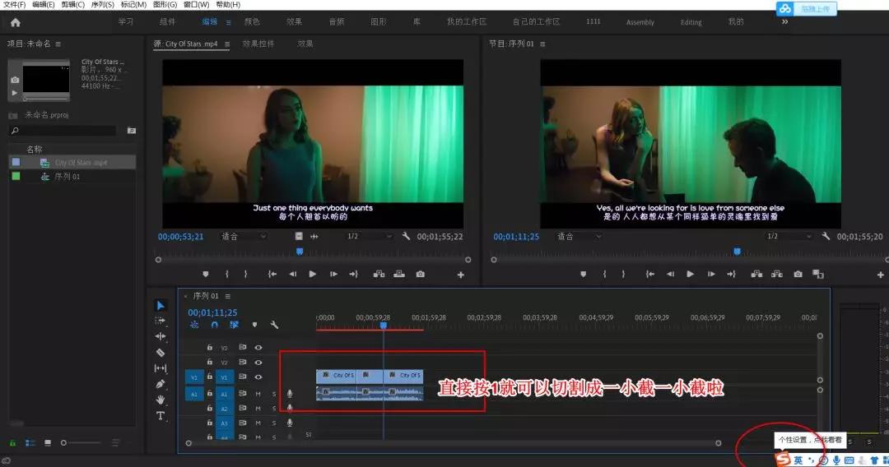Click Source monitor playhead marker
Screen dimensions: 889x467
point(300,252)
